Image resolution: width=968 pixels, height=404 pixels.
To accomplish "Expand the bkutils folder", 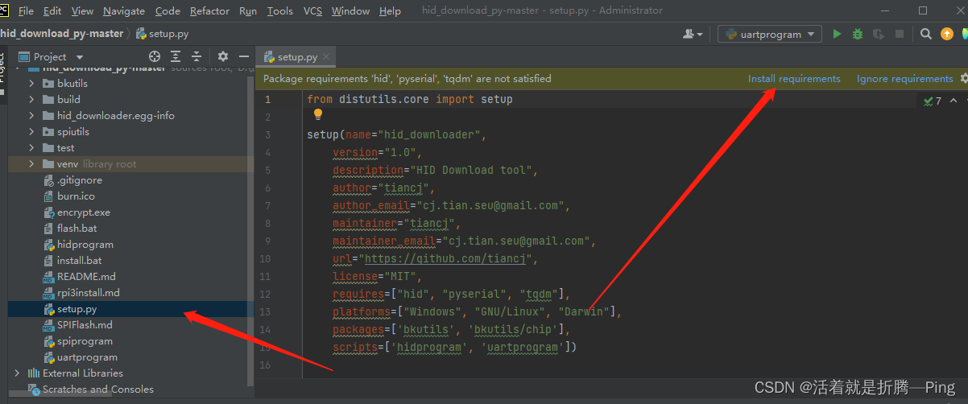I will [x=31, y=84].
